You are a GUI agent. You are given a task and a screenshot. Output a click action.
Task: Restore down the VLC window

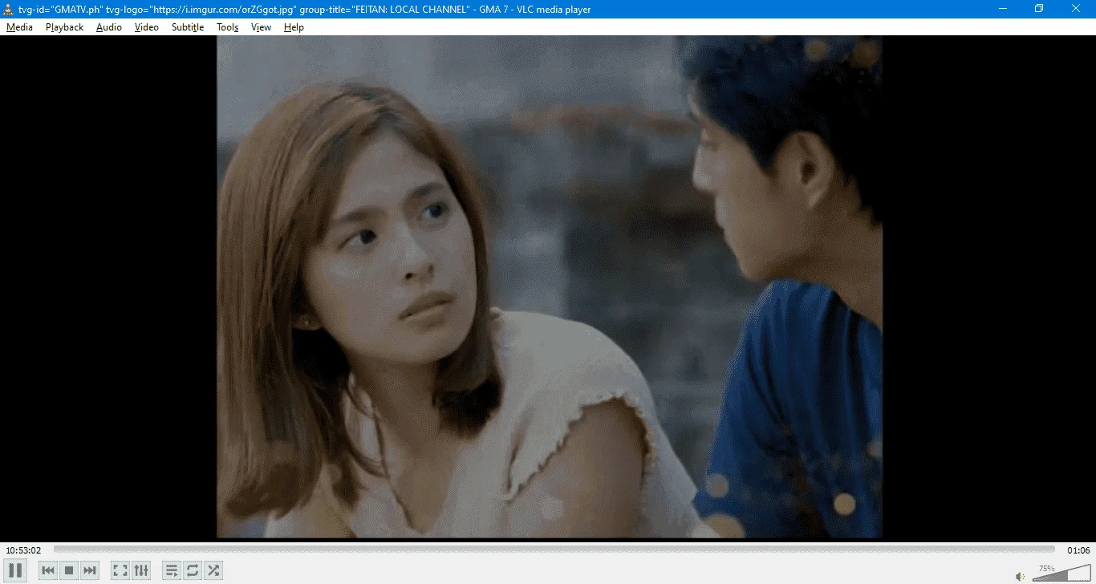1039,9
